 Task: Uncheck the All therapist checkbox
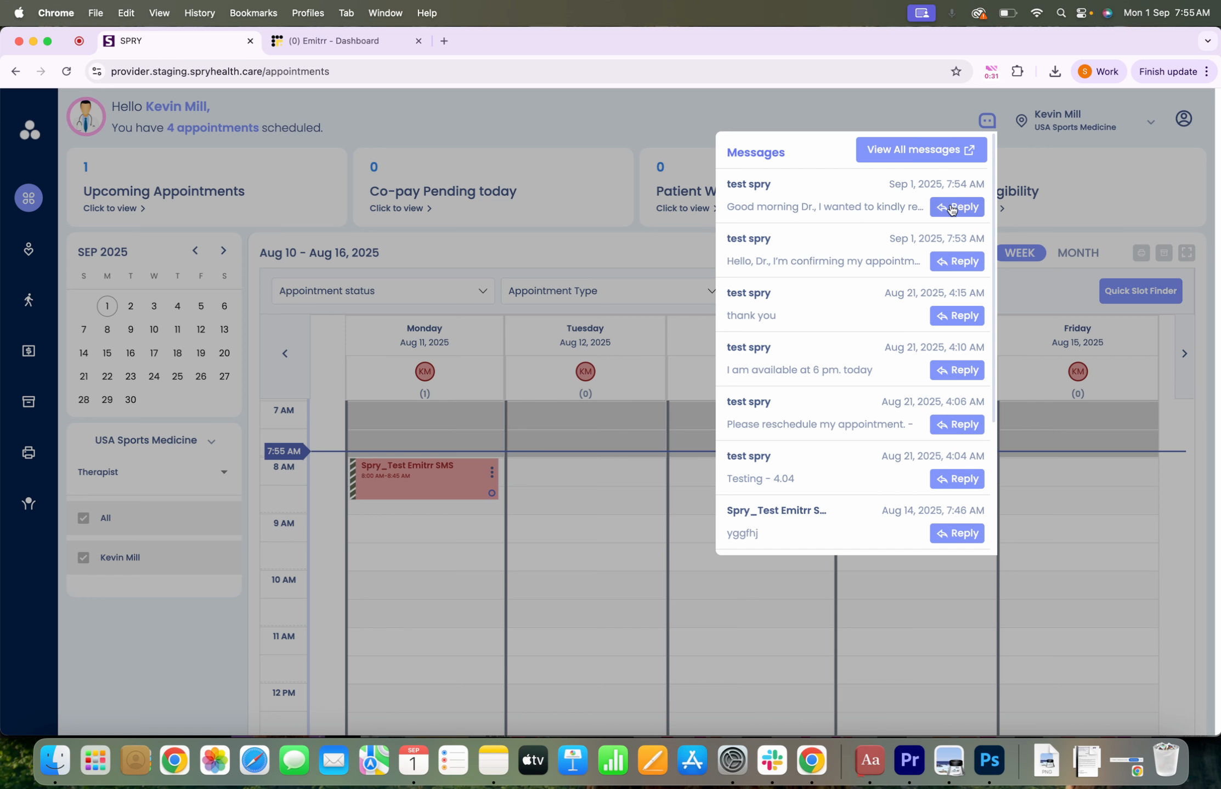[83, 518]
